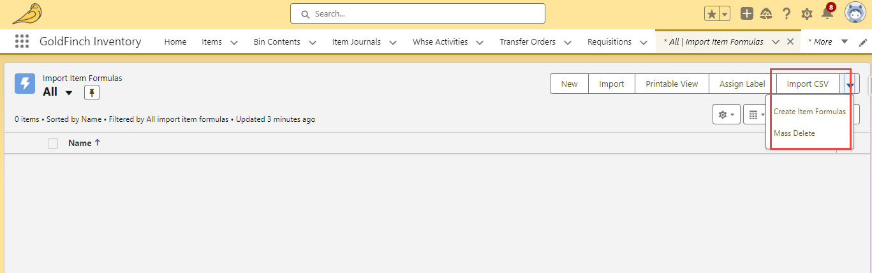Click the Import CSV button
The width and height of the screenshot is (872, 273).
(x=808, y=84)
